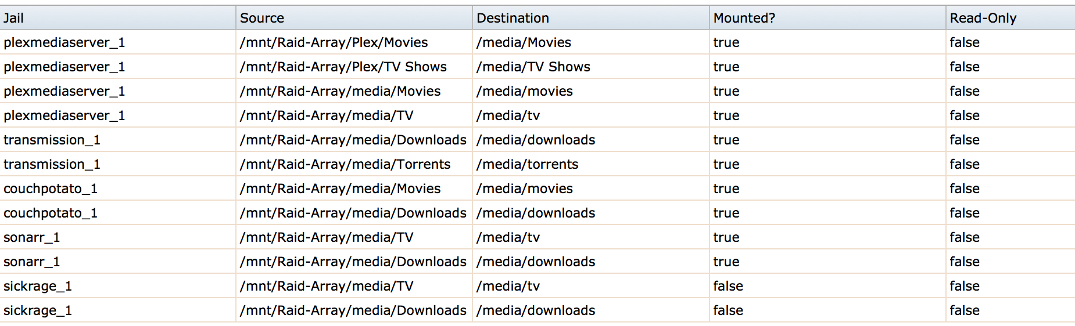
Task: Select the transmission_1 Downloads storage row
Action: pos(537,140)
